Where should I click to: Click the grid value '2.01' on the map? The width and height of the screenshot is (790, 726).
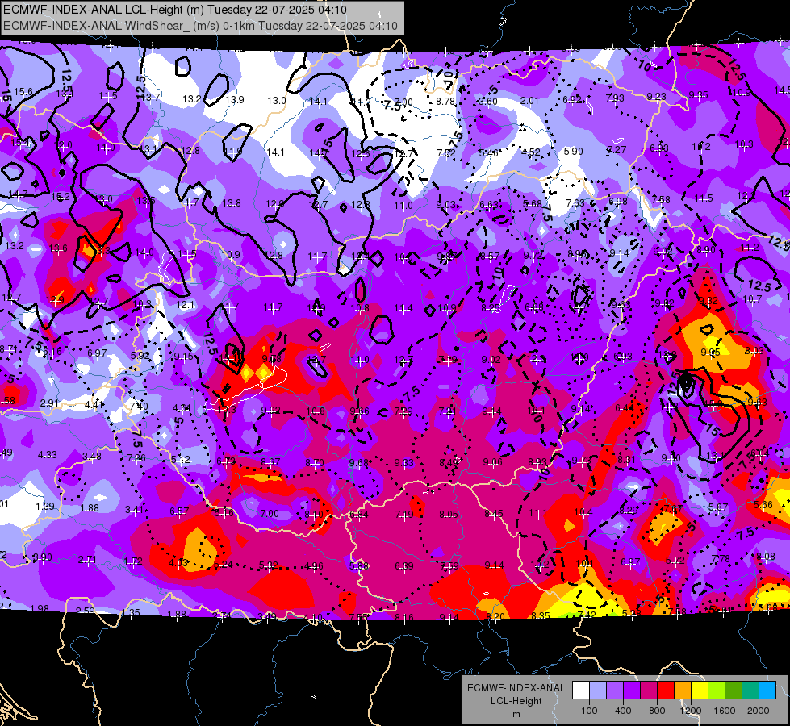(x=530, y=101)
